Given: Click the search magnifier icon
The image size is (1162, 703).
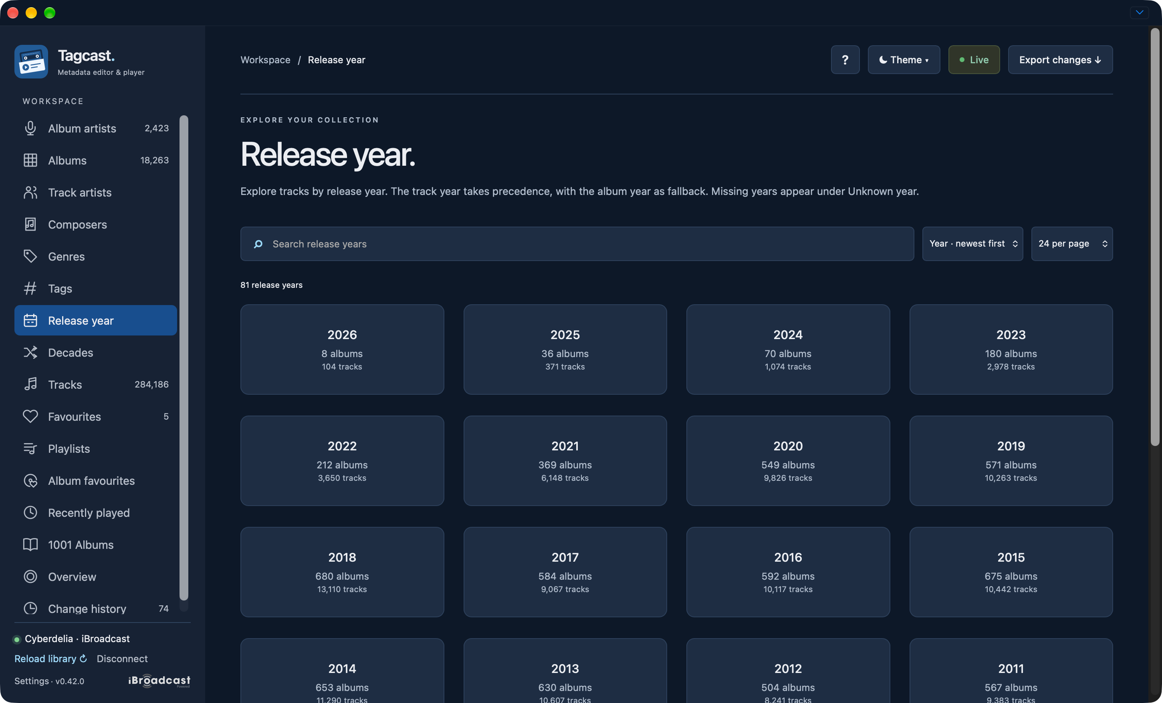Looking at the screenshot, I should [258, 244].
